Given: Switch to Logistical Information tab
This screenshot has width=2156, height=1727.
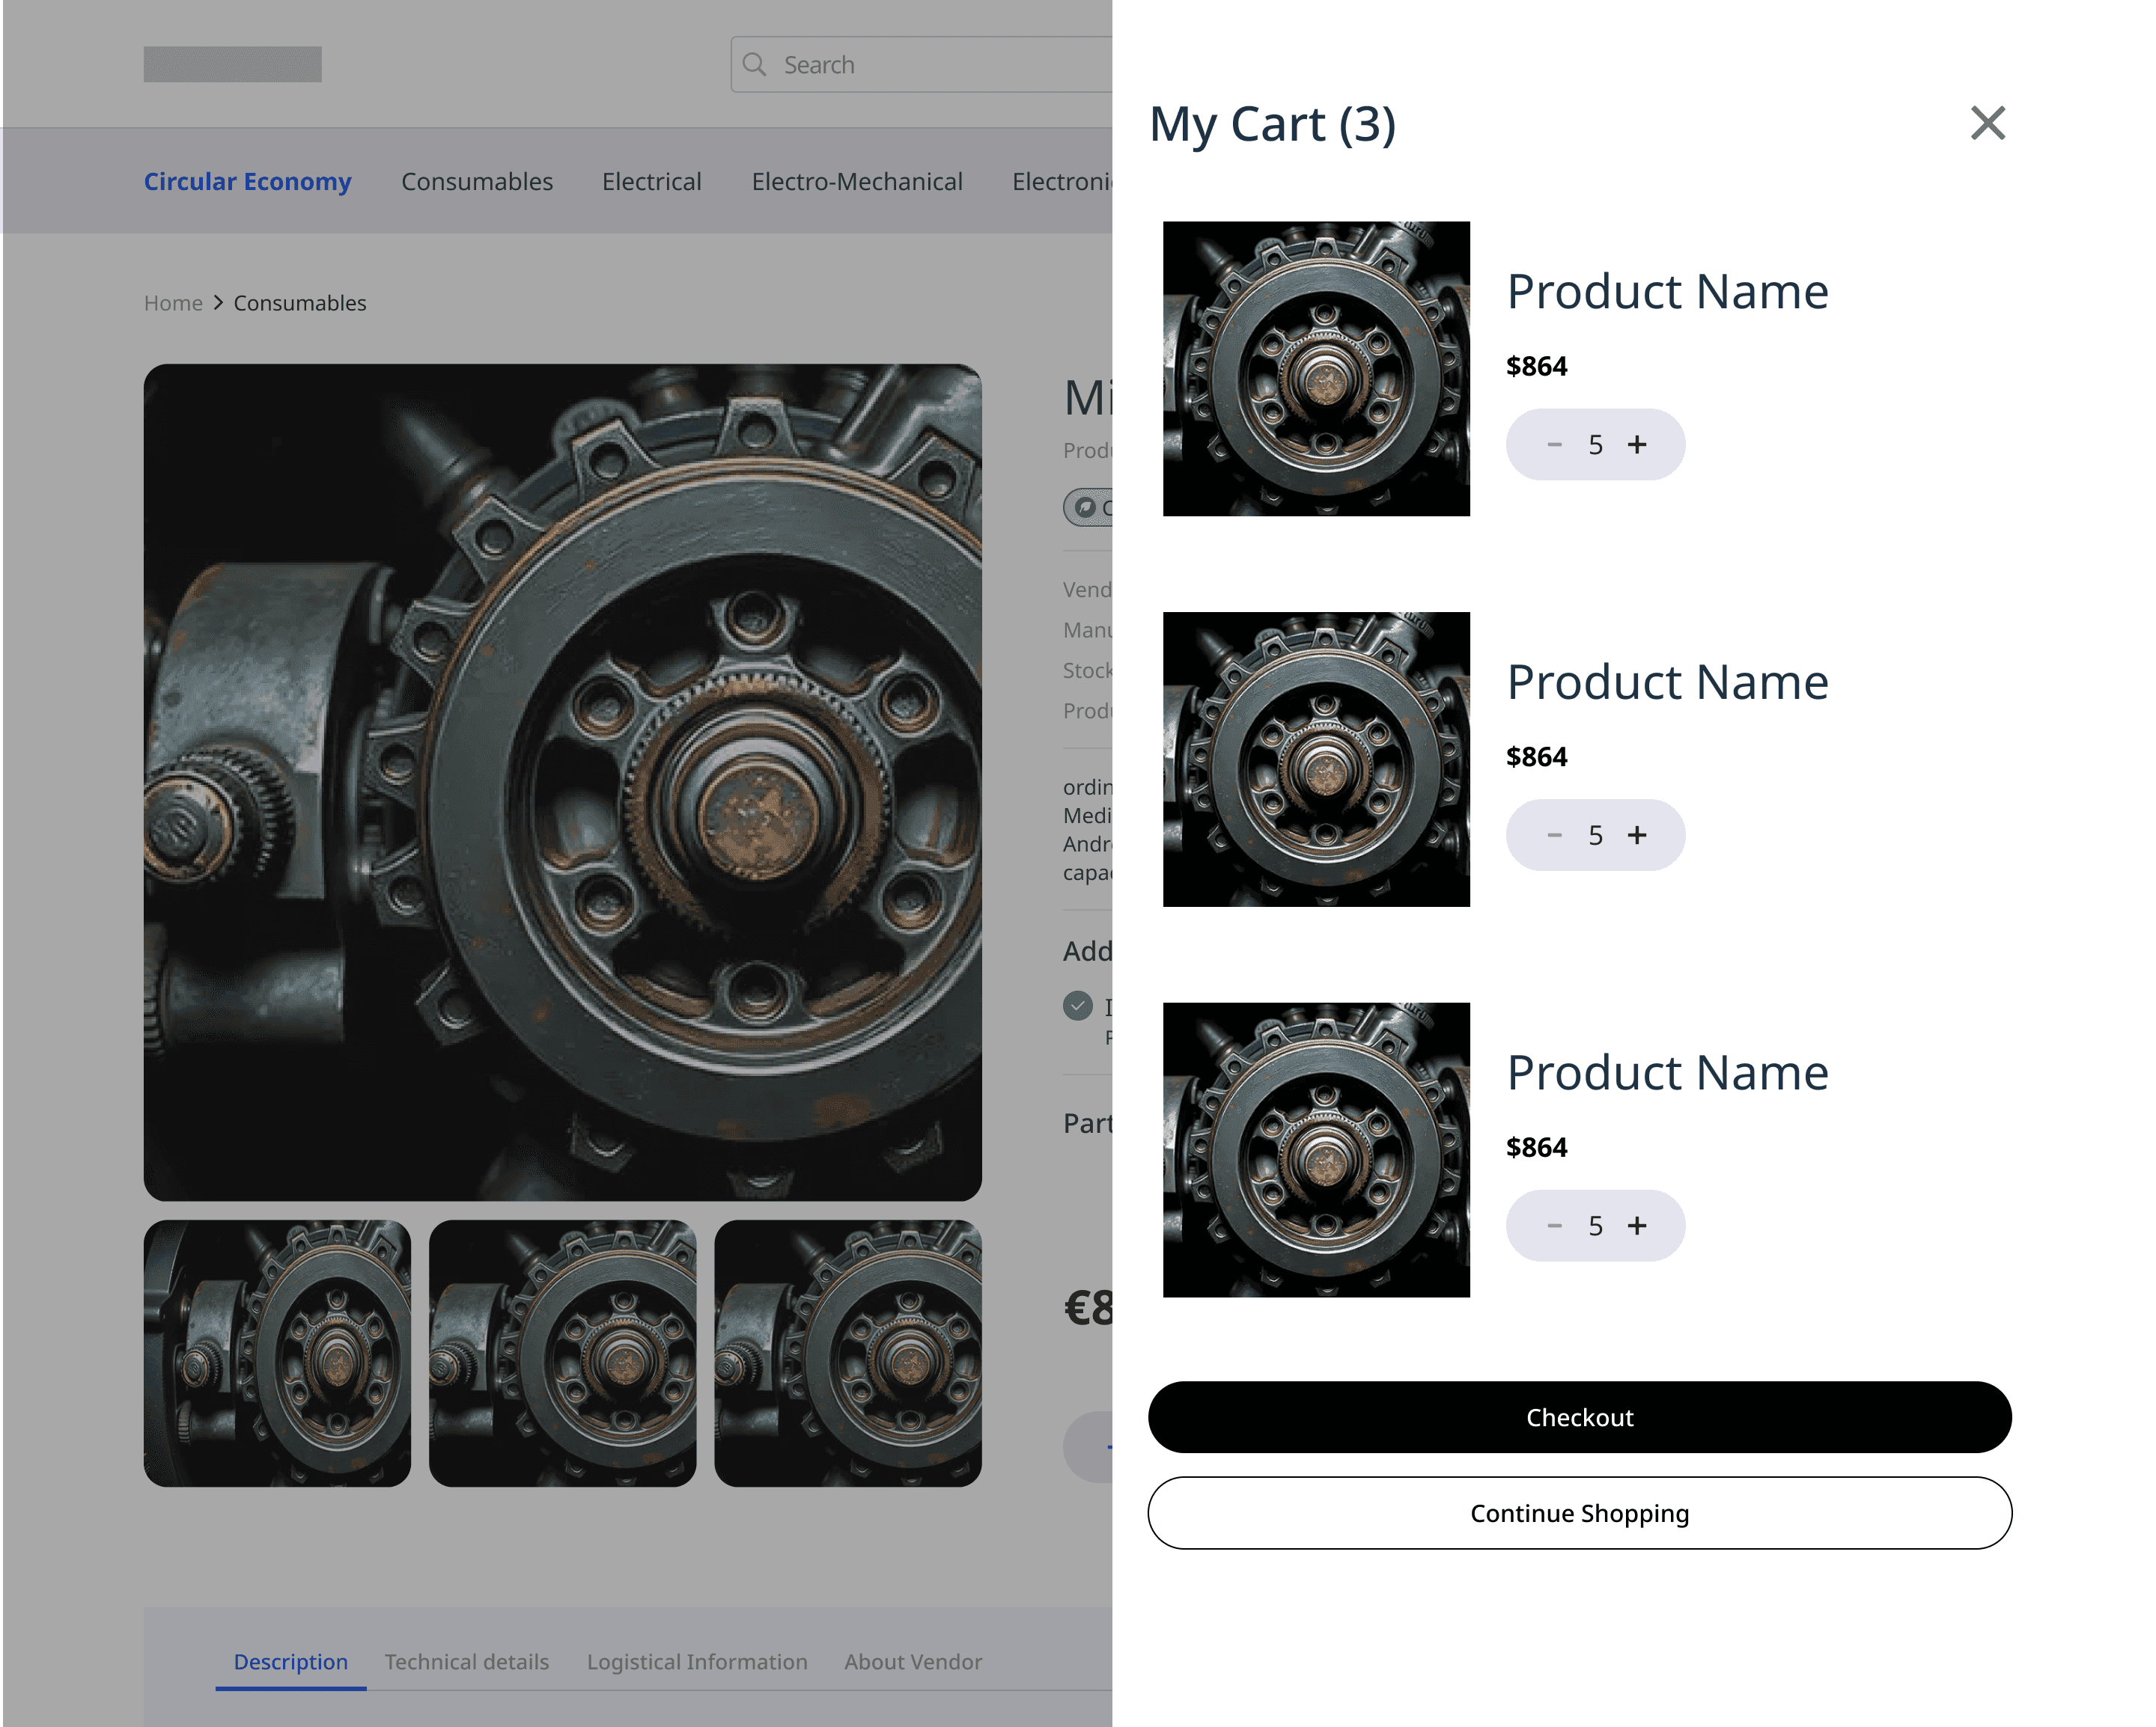Looking at the screenshot, I should 697,1662.
